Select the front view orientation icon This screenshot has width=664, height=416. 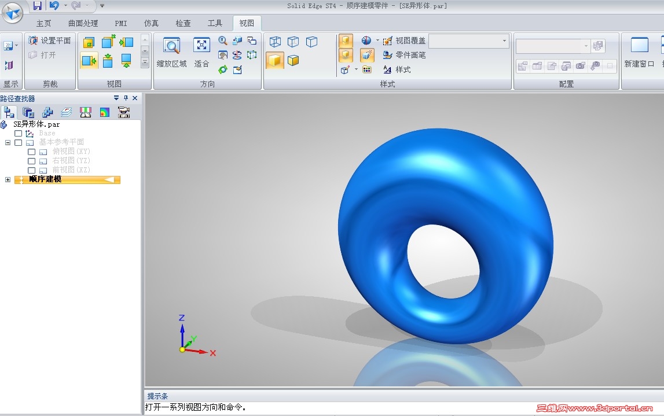coord(89,42)
